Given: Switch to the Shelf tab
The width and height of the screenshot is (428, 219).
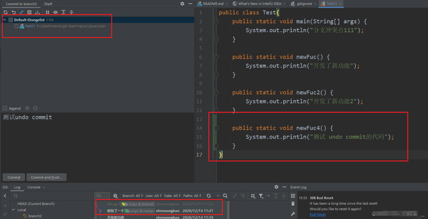Looking at the screenshot, I should (48, 4).
